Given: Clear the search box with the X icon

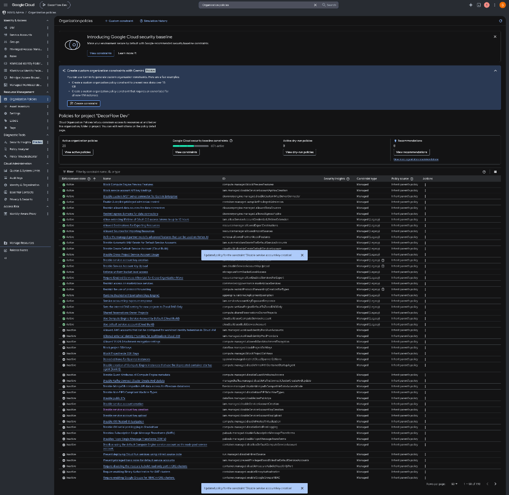Looking at the screenshot, I should point(315,5).
